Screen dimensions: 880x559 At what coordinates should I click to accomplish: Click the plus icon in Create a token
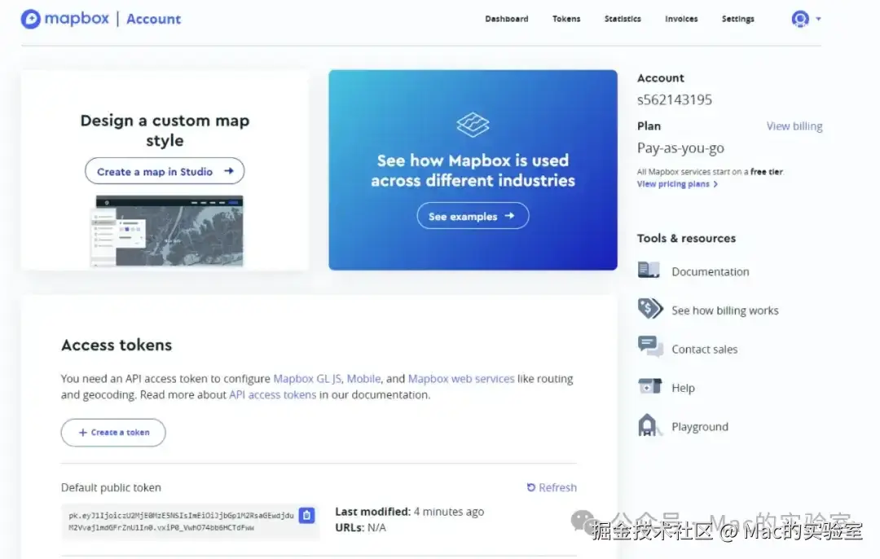pyautogui.click(x=83, y=432)
